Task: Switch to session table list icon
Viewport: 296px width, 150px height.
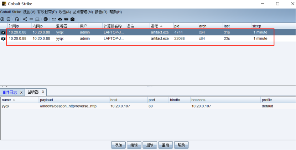Action: (x=31, y=19)
